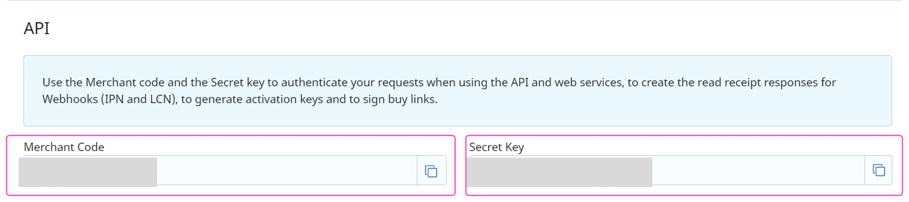Click the copy-to-clipboard icon on the right field
909x202 pixels.
[x=879, y=171]
